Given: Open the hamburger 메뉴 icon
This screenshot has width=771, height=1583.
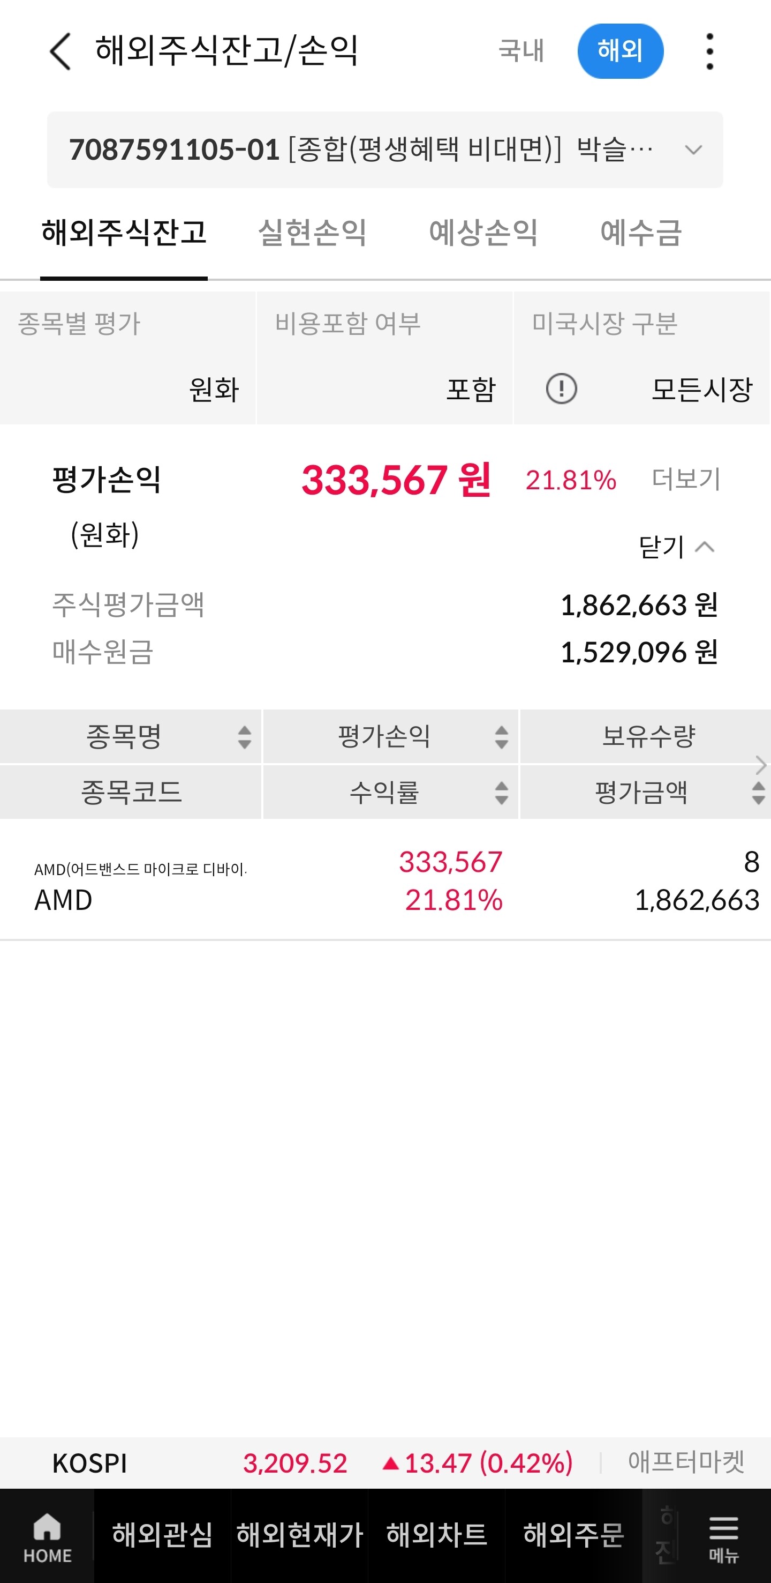Looking at the screenshot, I should point(724,1536).
